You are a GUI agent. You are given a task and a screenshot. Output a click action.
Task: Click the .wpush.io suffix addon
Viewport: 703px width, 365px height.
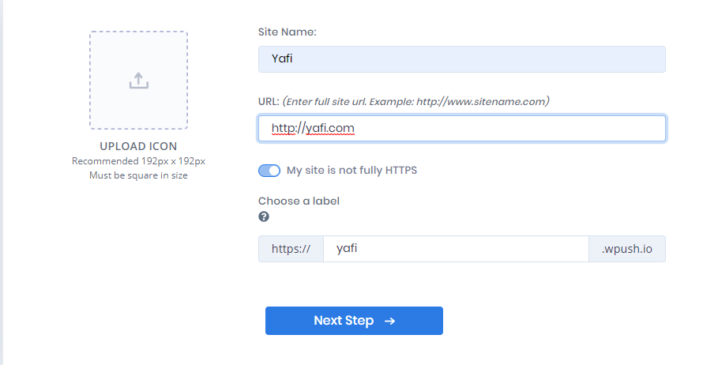click(627, 249)
